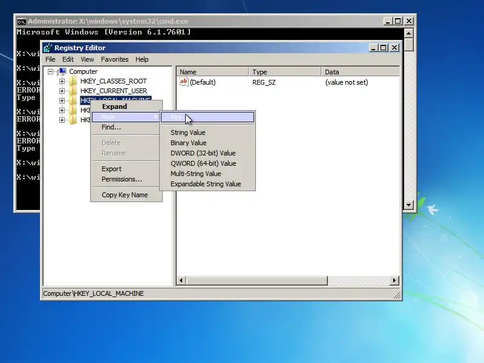Click the (value not set) data cell
Image resolution: width=484 pixels, height=363 pixels.
346,82
